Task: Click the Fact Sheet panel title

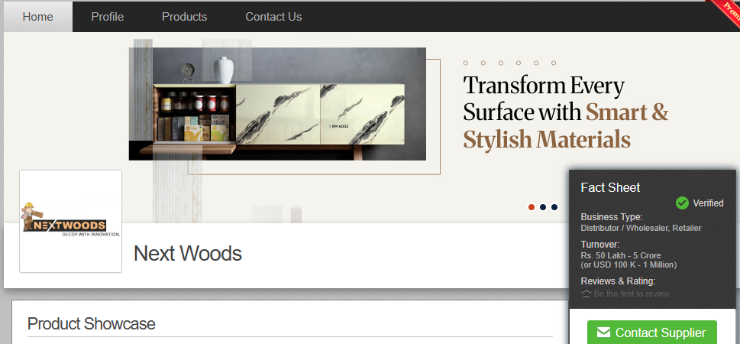Action: [x=610, y=187]
